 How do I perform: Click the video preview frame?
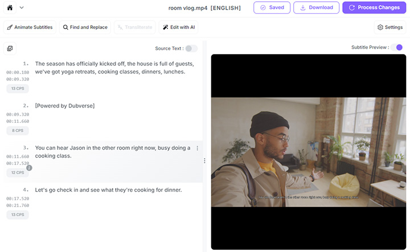pyautogui.click(x=309, y=152)
